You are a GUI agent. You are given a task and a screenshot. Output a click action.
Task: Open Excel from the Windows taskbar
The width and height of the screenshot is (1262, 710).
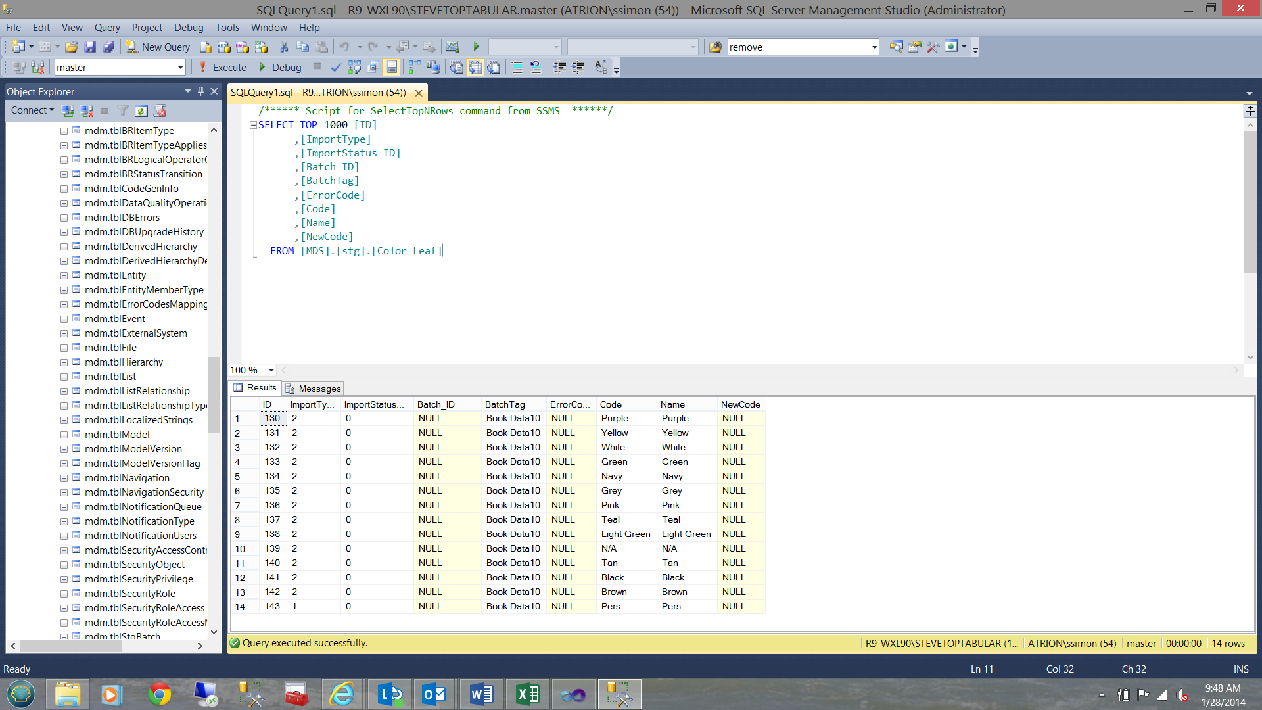tap(527, 694)
